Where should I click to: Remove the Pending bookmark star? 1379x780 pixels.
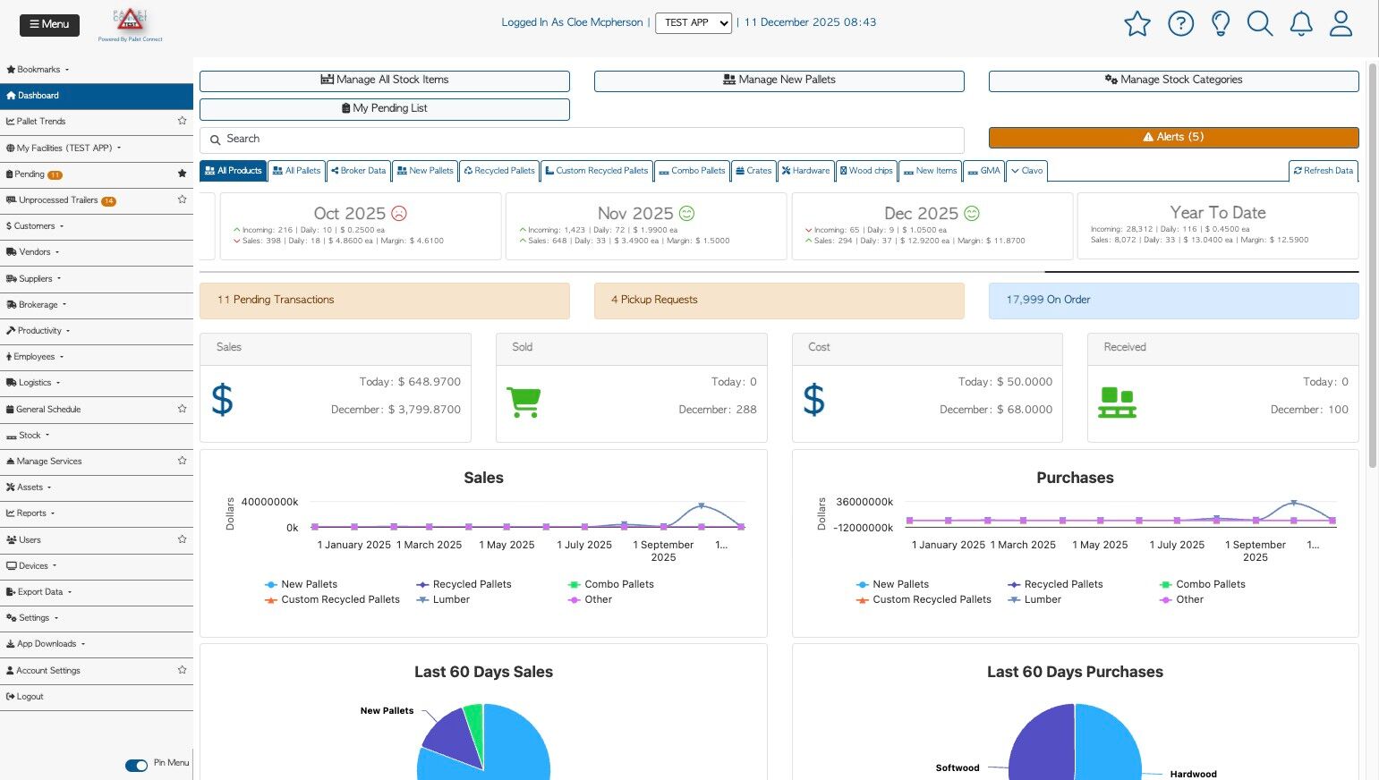click(x=183, y=174)
